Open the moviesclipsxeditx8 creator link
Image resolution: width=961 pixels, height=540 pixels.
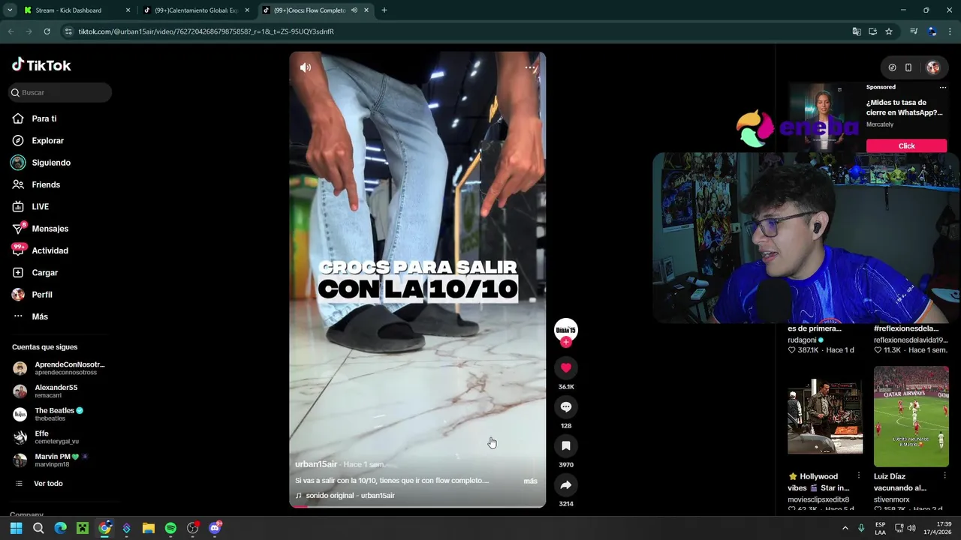point(818,499)
